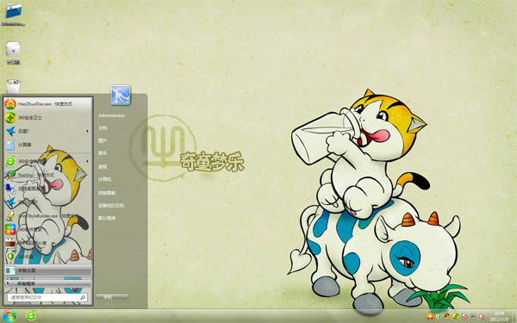Select the highlighted 卸载主题 entry

[x=47, y=270]
